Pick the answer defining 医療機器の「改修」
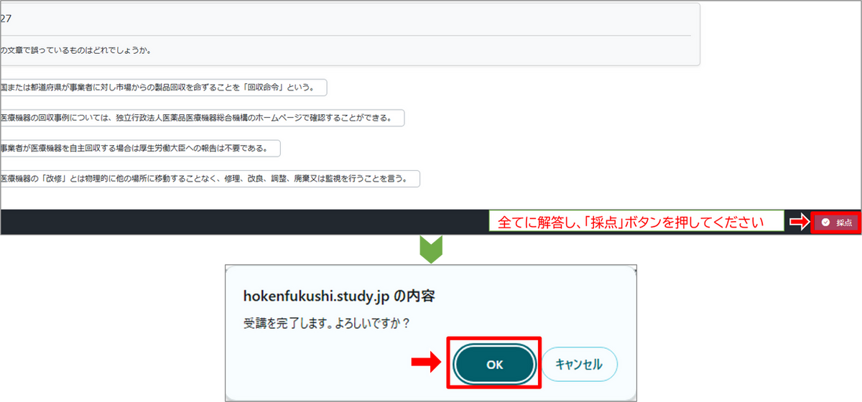The height and width of the screenshot is (402, 862). [210, 178]
